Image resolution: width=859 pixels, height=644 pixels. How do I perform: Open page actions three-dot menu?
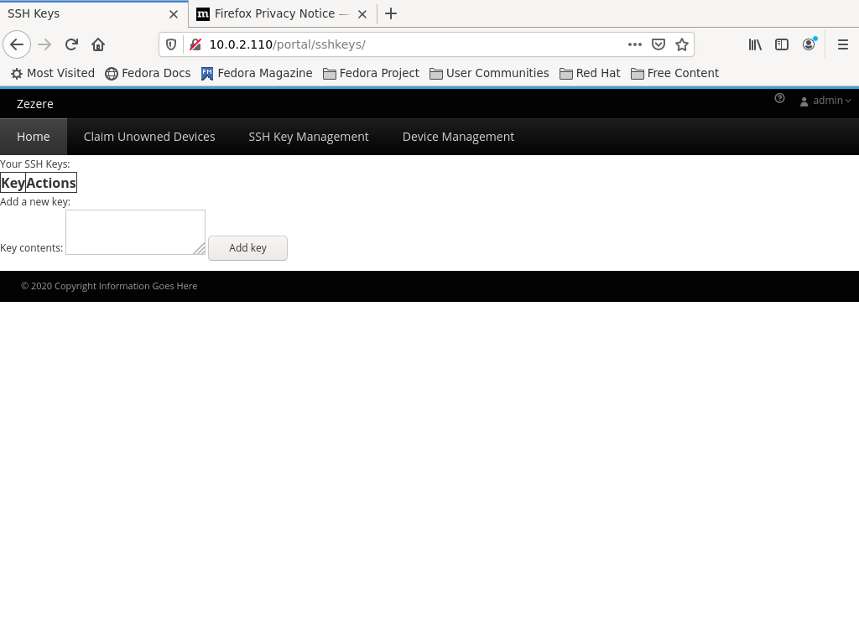tap(635, 44)
